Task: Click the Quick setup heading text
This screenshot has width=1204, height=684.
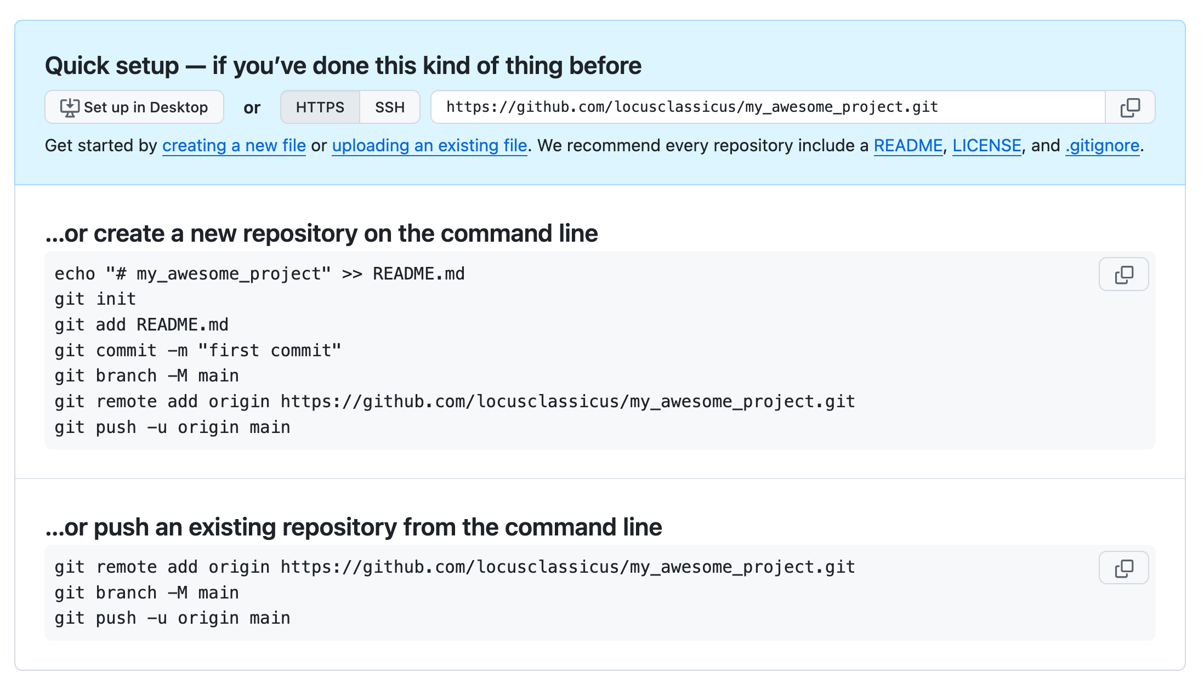Action: [x=343, y=66]
